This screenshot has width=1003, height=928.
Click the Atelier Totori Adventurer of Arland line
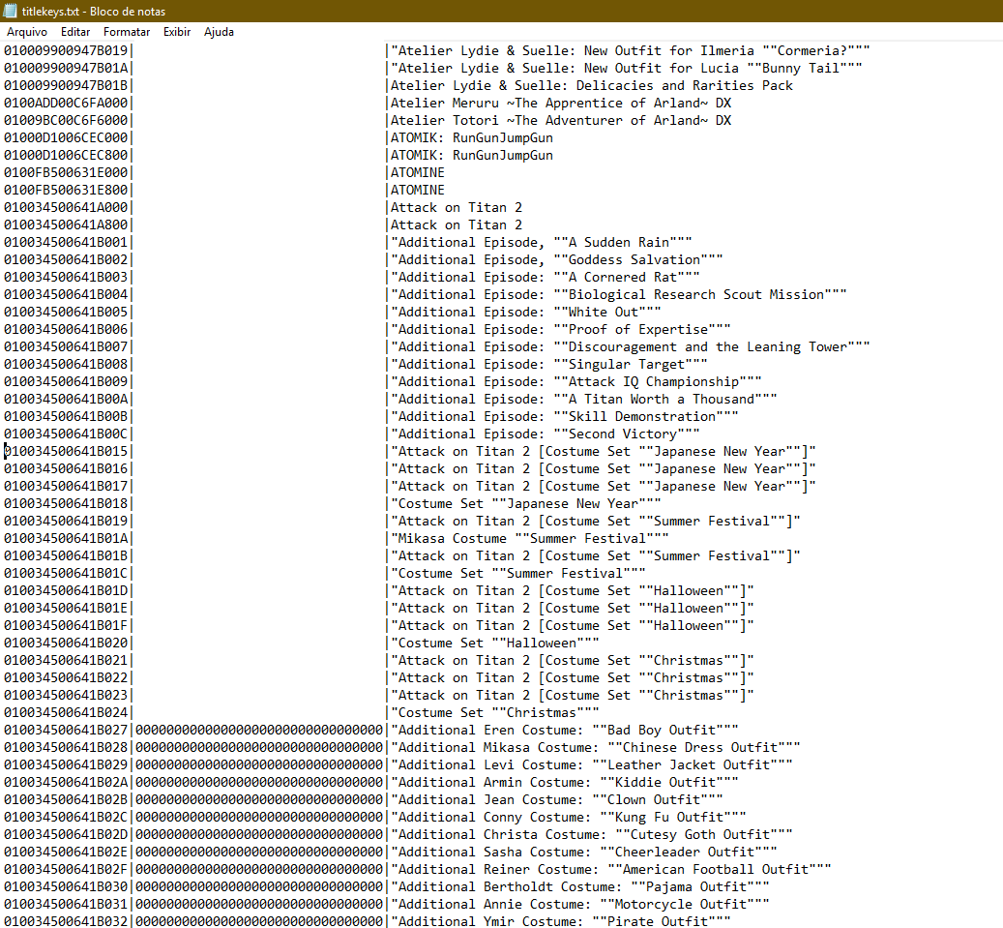tap(561, 120)
